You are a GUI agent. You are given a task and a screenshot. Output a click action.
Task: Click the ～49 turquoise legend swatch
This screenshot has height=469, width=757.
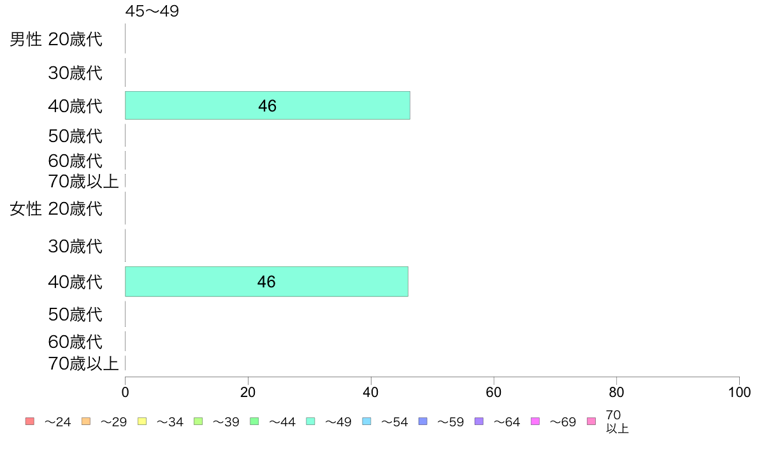pos(310,421)
